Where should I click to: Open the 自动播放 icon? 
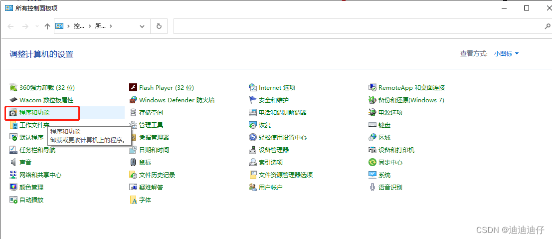[13, 200]
